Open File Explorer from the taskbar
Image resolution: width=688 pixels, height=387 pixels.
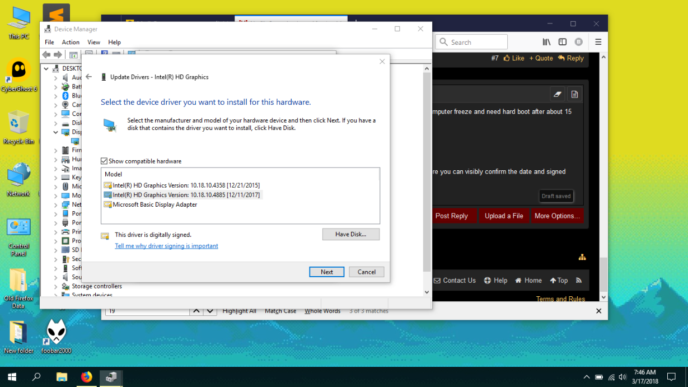(62, 377)
